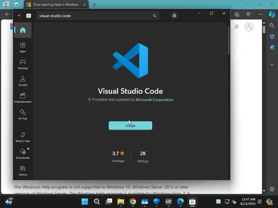Open AI Hub in the Store sidebar
This screenshot has width=278, height=208.
click(x=23, y=115)
